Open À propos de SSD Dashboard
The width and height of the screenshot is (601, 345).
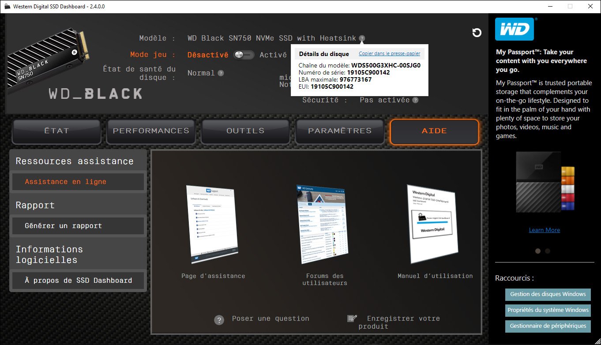coord(78,281)
